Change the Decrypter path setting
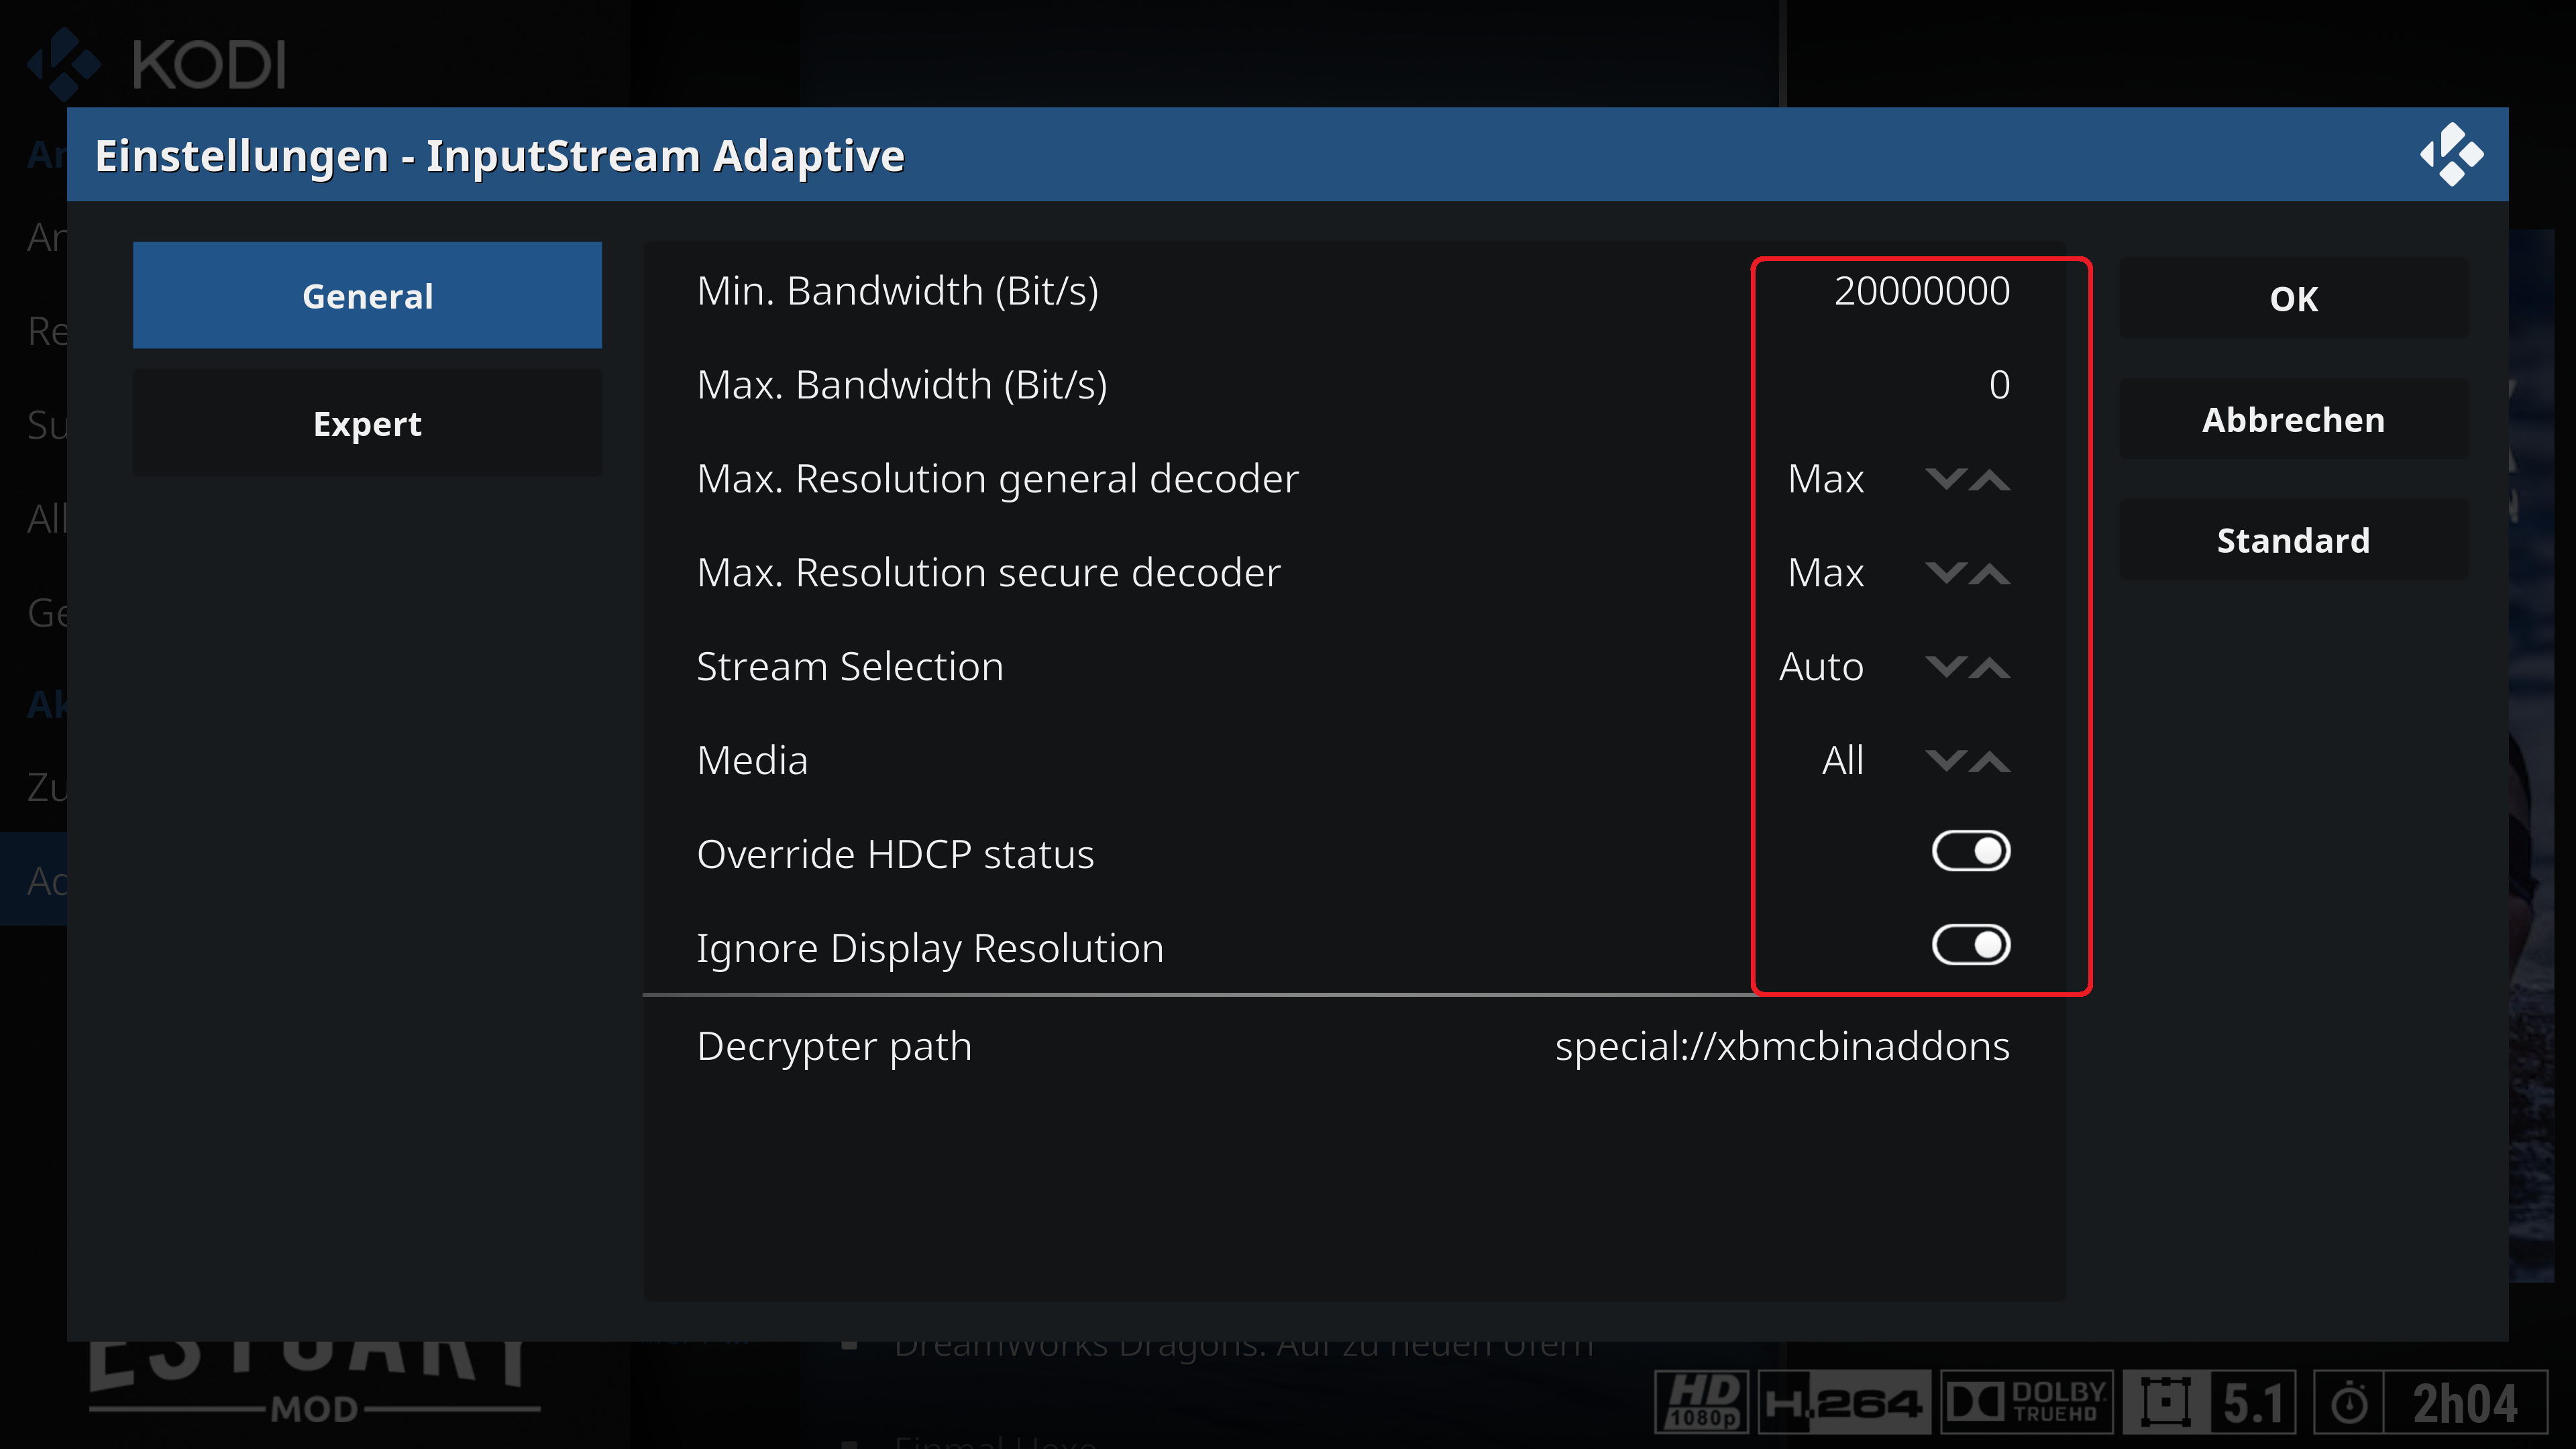 tap(1354, 1046)
